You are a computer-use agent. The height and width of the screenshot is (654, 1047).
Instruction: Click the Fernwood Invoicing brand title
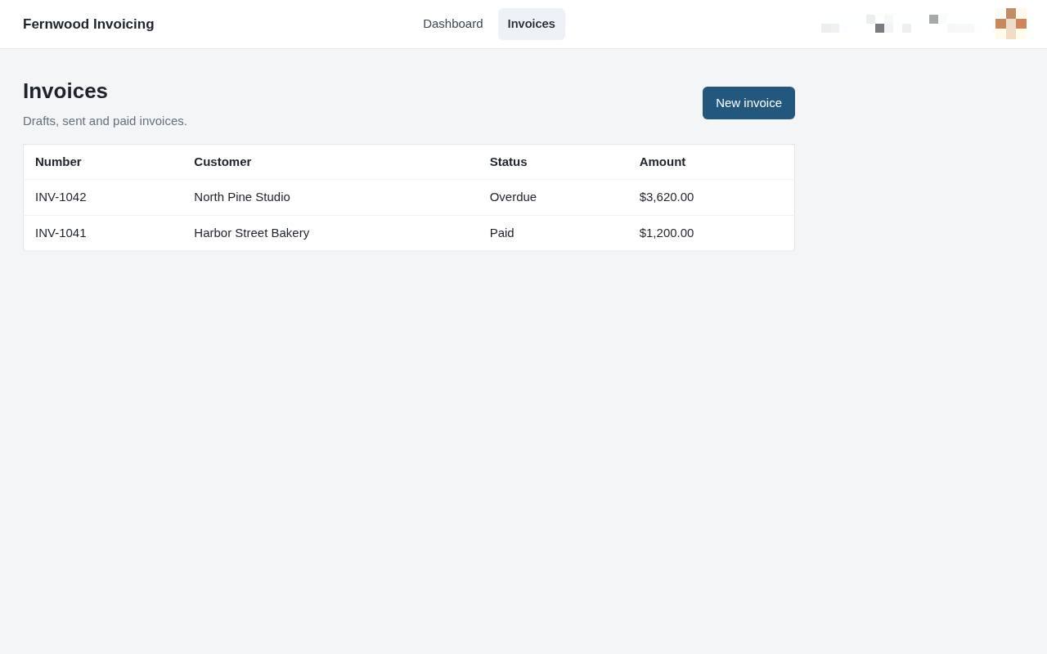(88, 25)
